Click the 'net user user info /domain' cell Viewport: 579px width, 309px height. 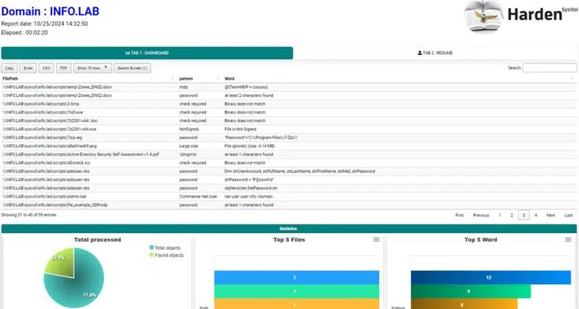pyautogui.click(x=248, y=196)
